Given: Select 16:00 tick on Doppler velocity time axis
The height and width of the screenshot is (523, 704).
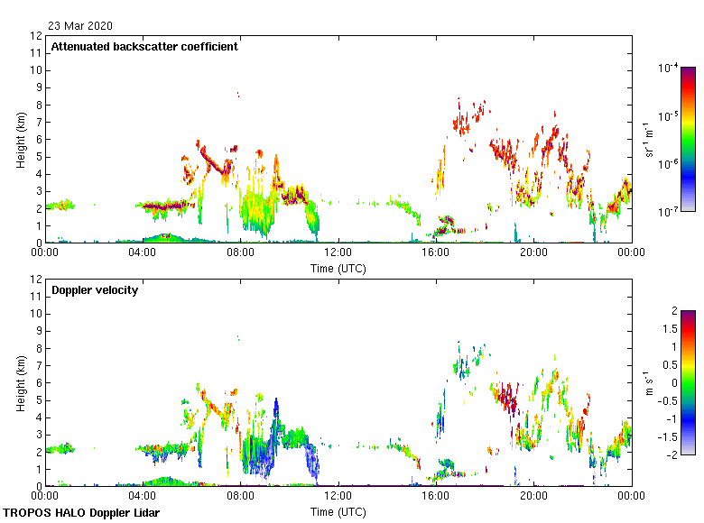Looking at the screenshot, I should click(x=436, y=497).
